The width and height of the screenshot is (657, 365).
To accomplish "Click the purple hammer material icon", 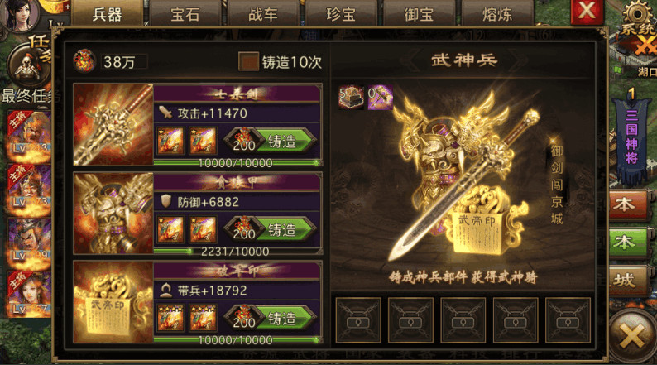I will coord(380,97).
